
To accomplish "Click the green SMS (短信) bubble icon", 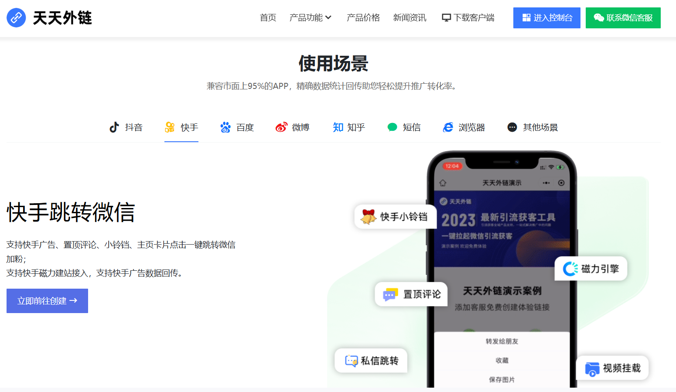I will coord(393,127).
